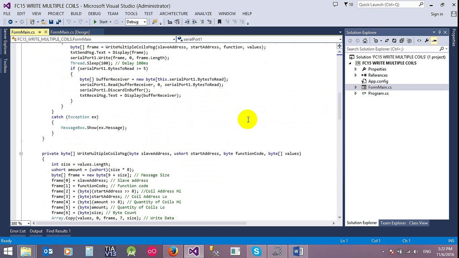Click the Undo arrow in the toolbar
459x258 pixels.
(x=68, y=22)
